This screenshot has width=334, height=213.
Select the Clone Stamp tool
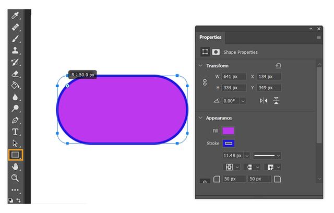(x=15, y=51)
